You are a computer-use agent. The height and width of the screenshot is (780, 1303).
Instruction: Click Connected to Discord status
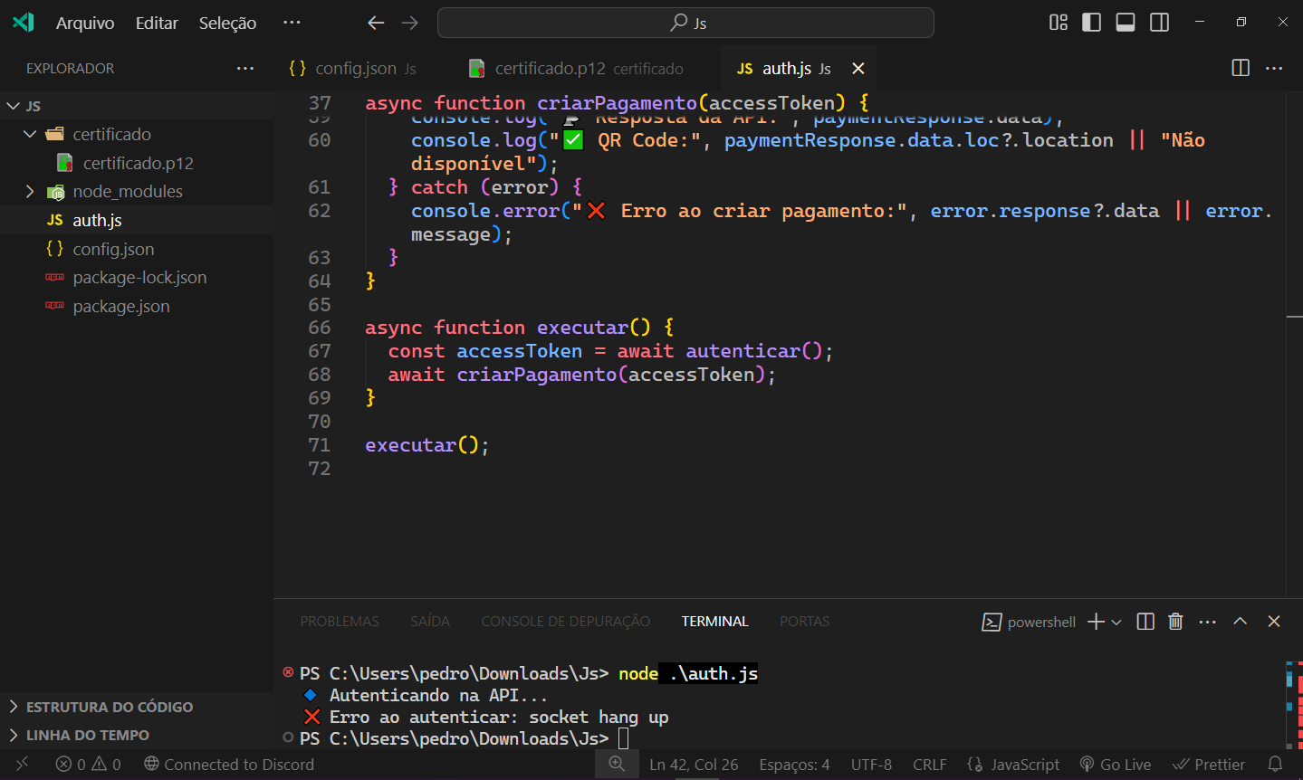pyautogui.click(x=229, y=765)
